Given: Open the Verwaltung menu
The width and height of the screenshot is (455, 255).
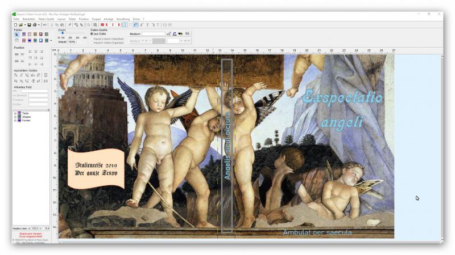Looking at the screenshot, I should (123, 19).
